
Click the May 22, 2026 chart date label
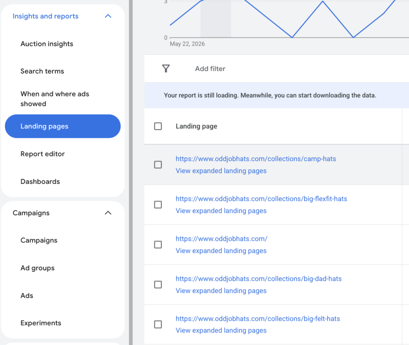click(x=187, y=44)
